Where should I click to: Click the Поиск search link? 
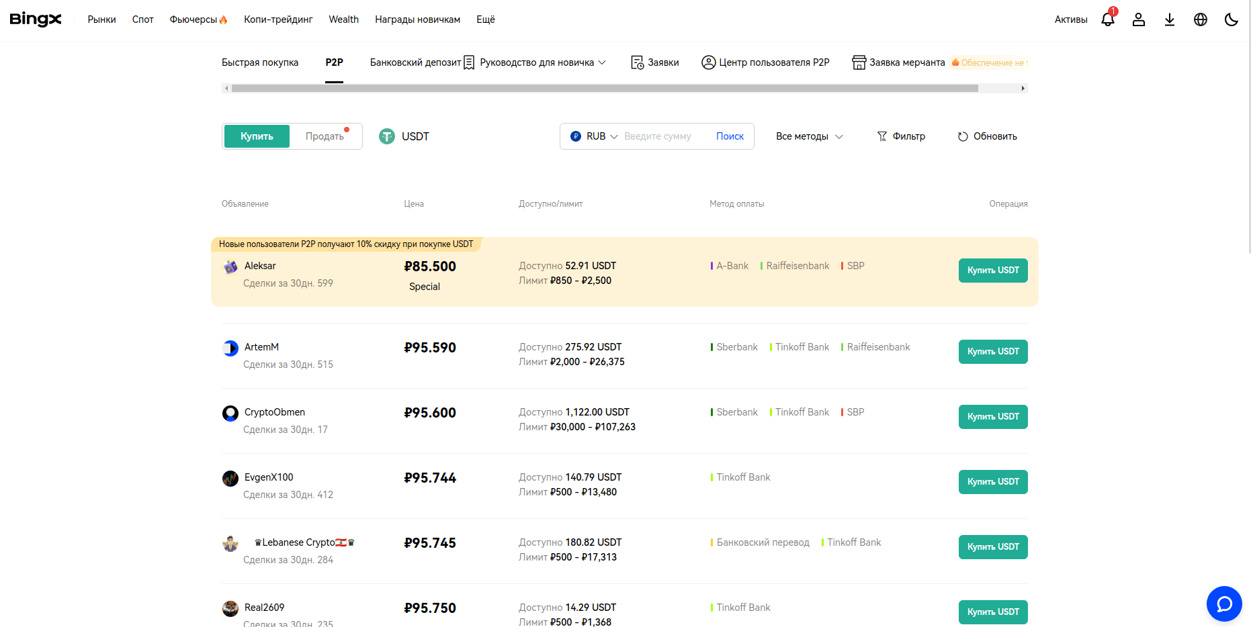[730, 136]
